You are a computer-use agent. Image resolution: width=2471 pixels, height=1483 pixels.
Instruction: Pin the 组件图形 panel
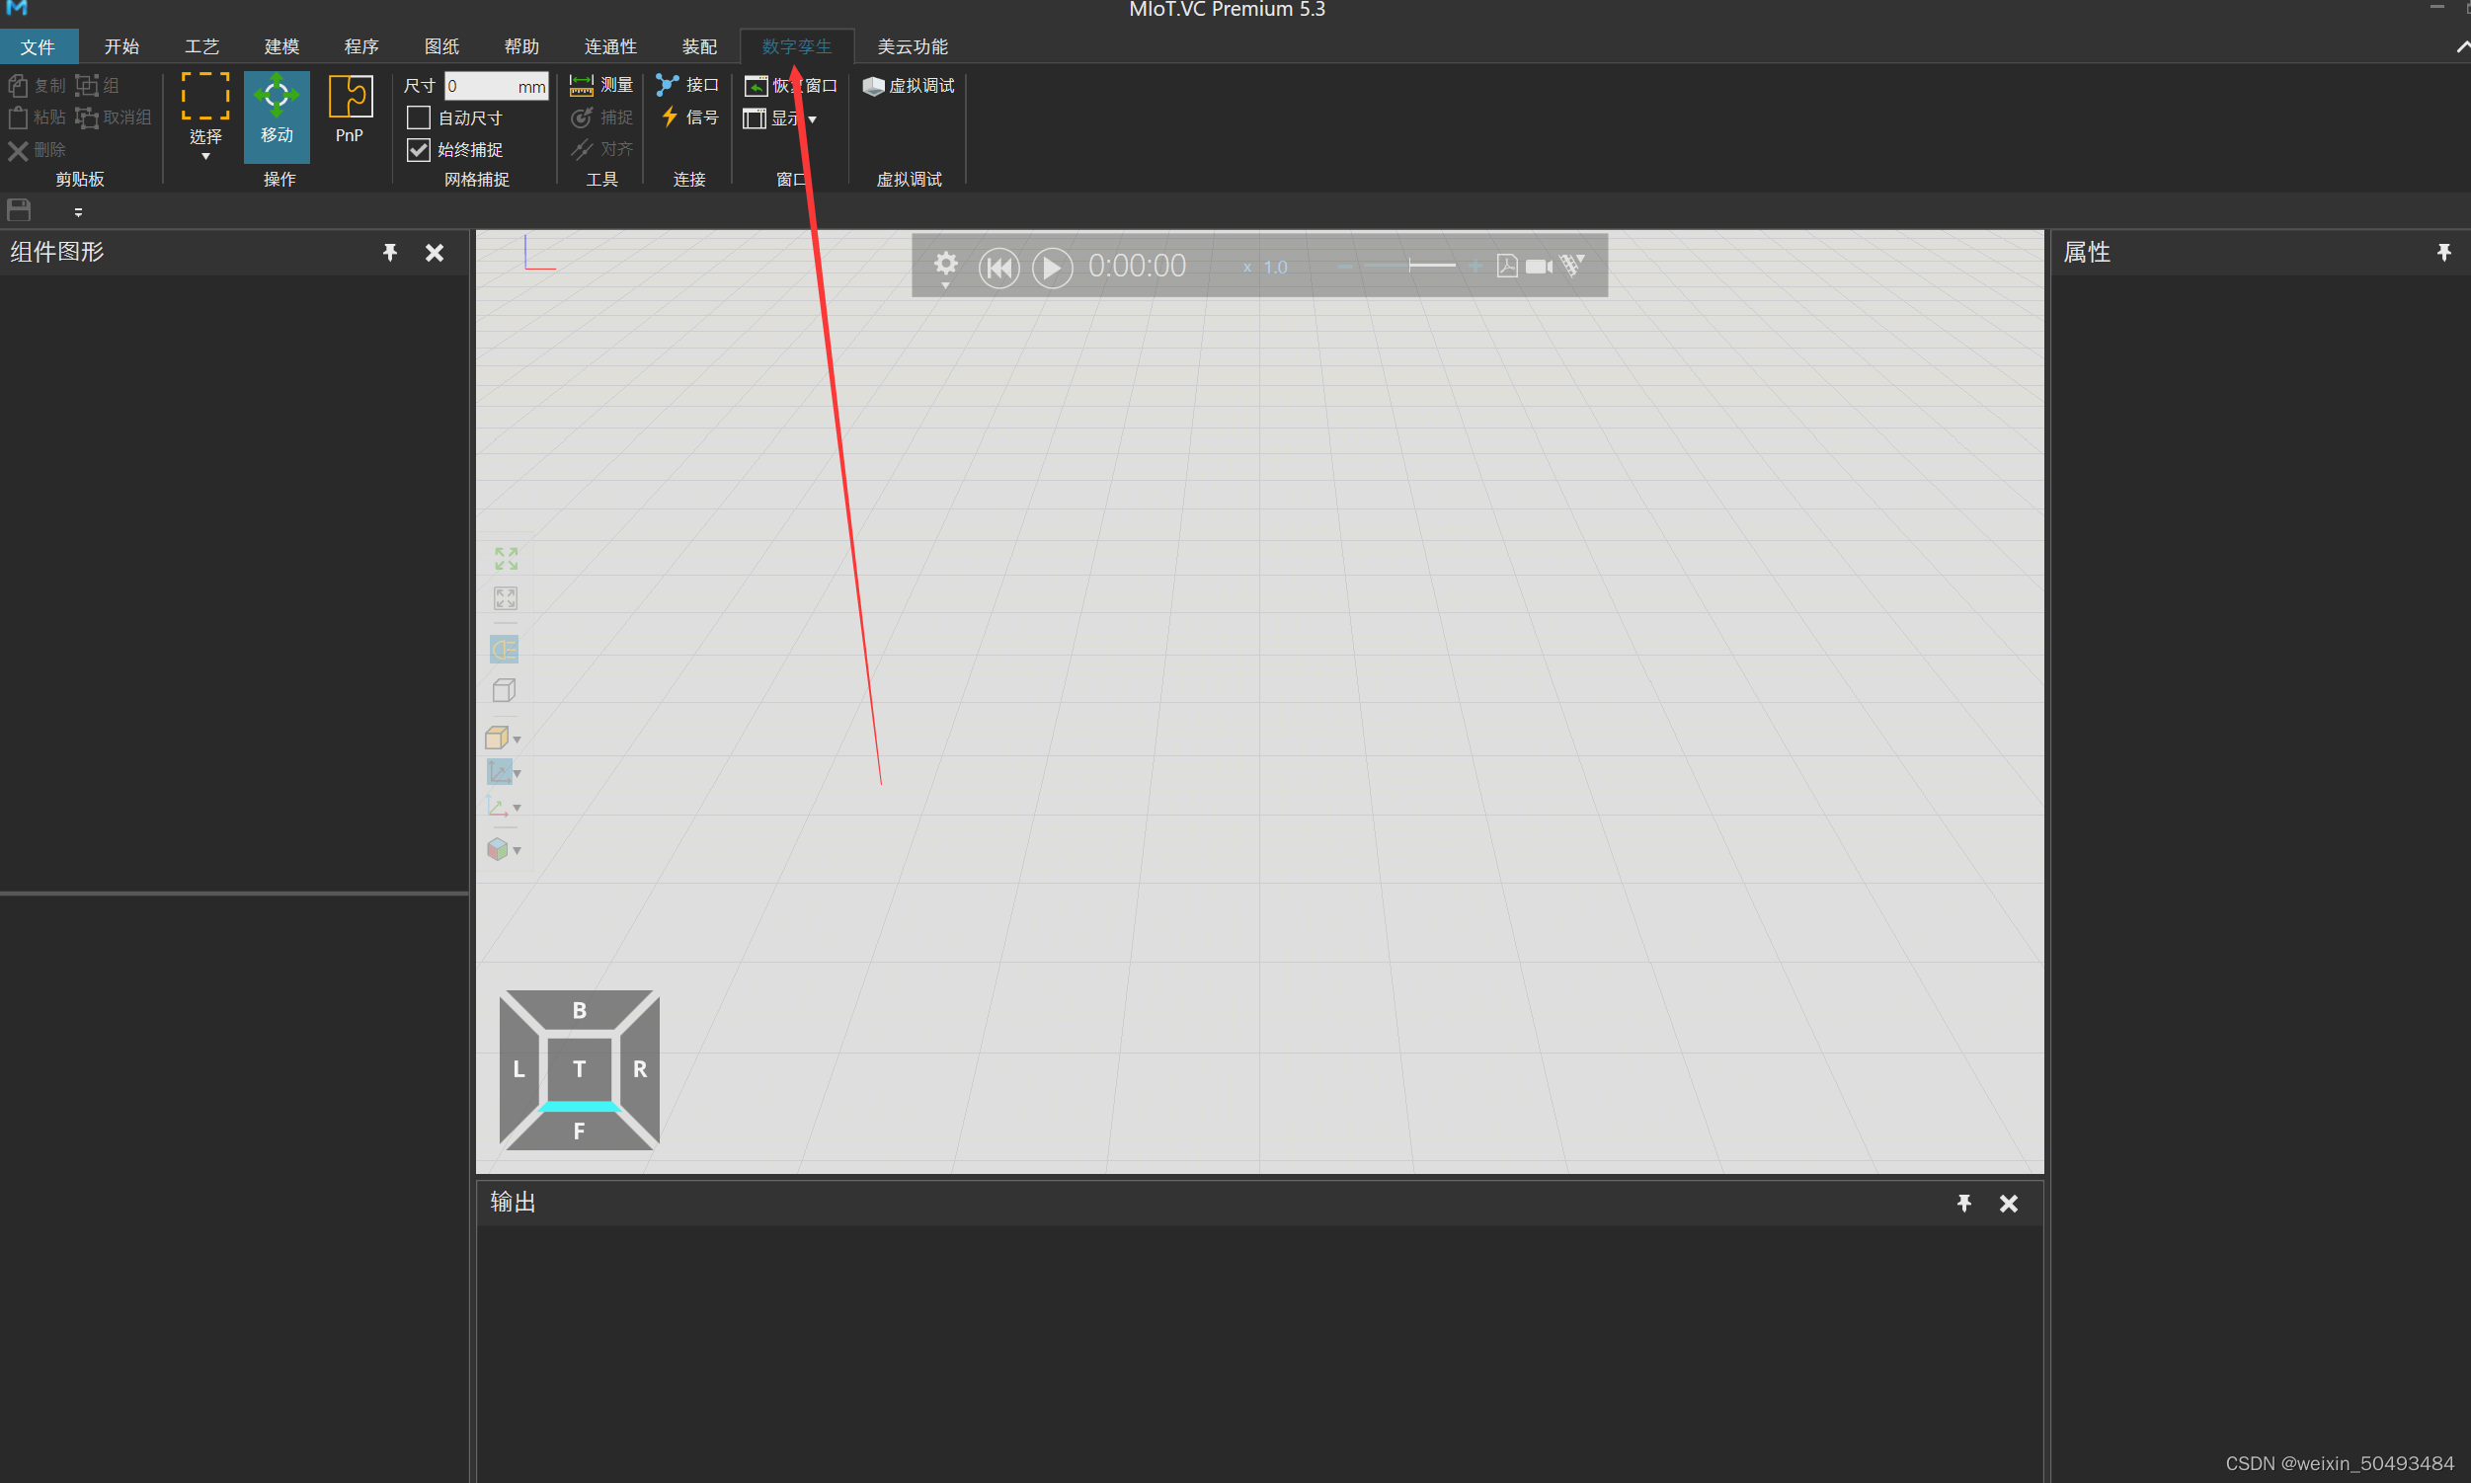(x=390, y=253)
